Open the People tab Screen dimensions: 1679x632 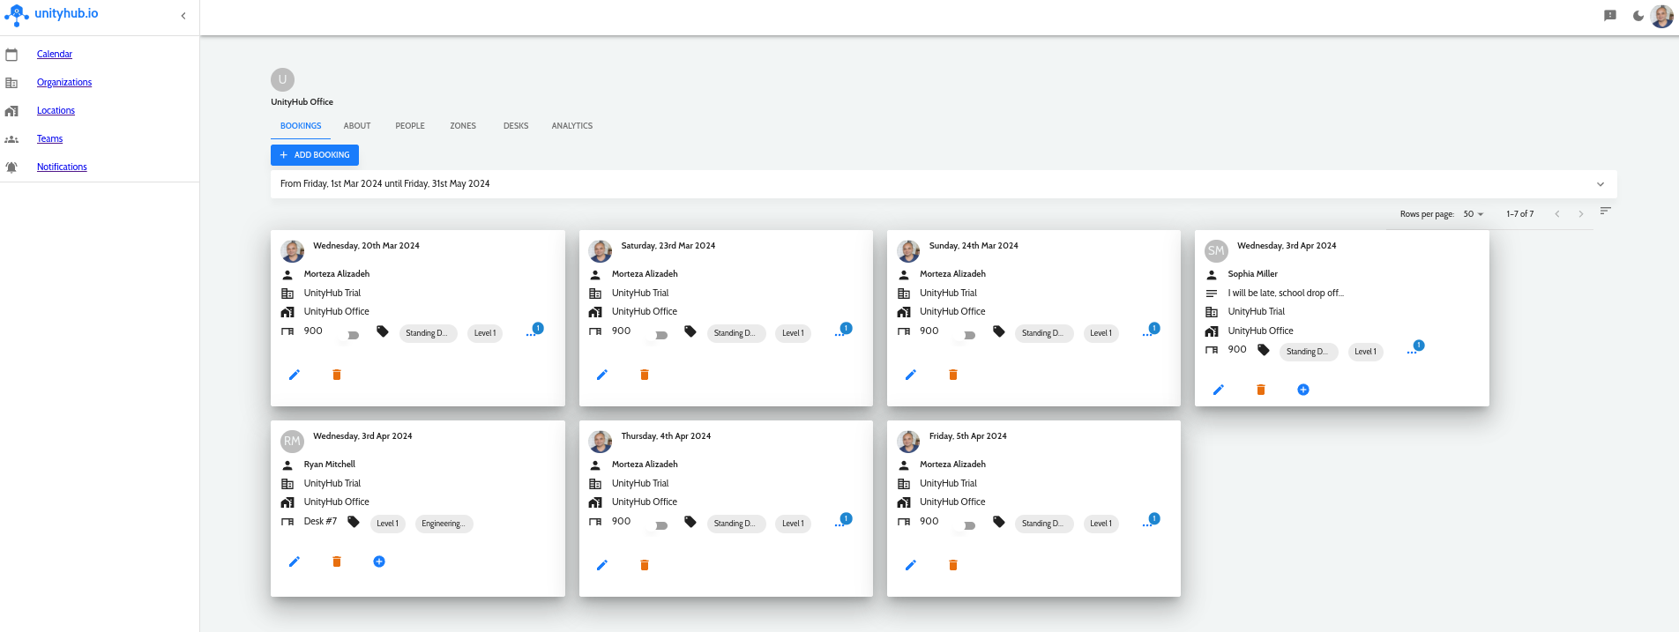coord(410,126)
